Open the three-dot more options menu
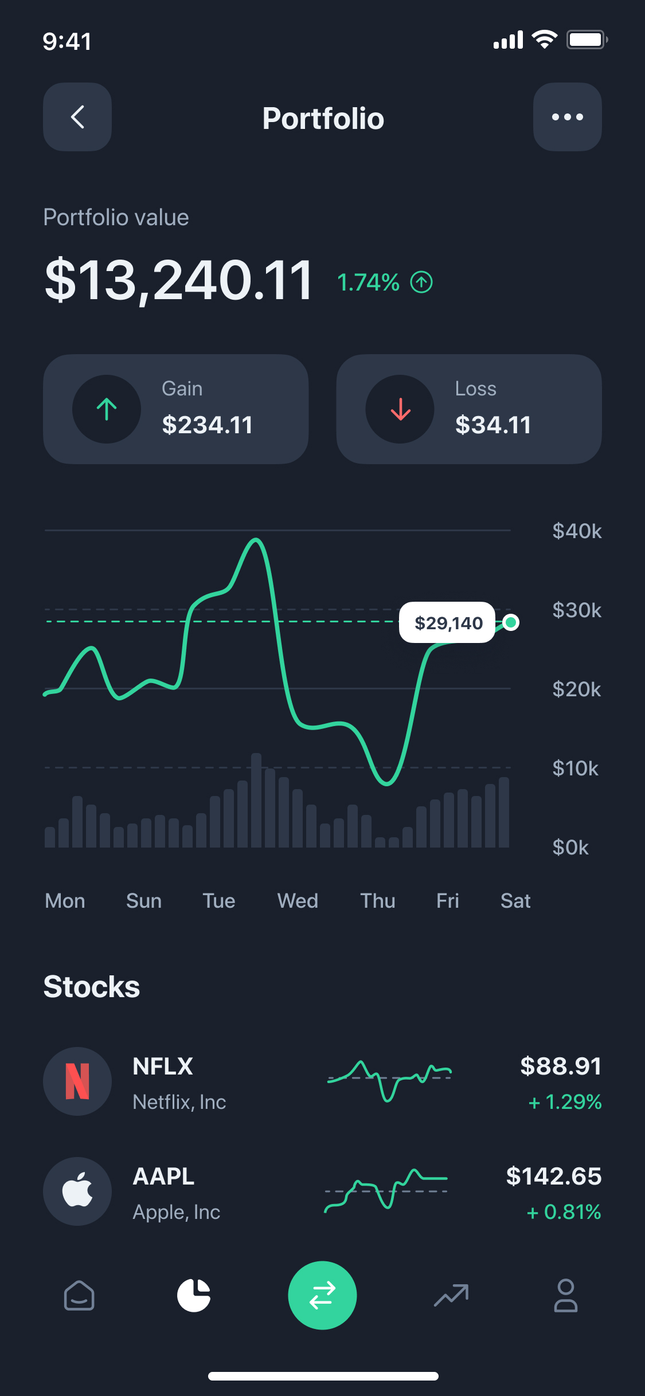 567,117
